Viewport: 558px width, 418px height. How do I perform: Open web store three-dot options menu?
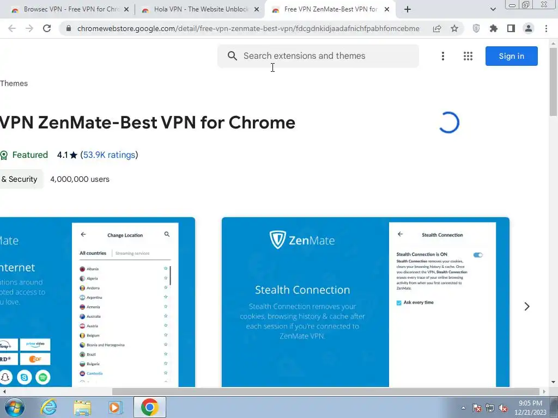click(443, 56)
